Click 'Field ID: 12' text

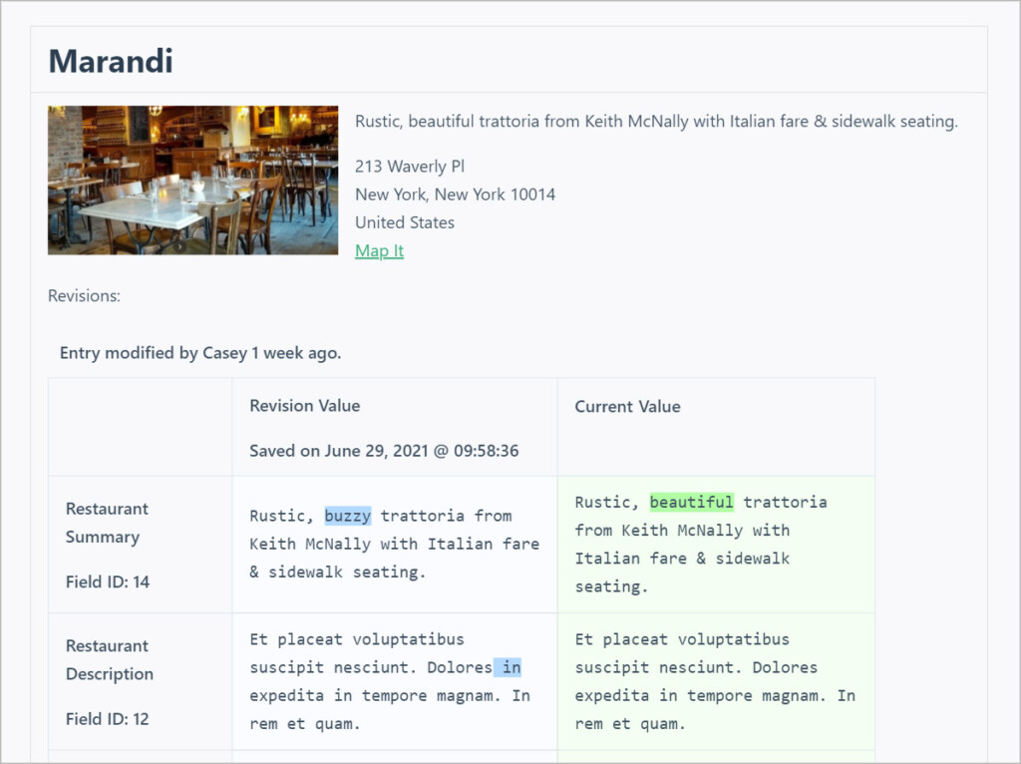click(x=108, y=719)
